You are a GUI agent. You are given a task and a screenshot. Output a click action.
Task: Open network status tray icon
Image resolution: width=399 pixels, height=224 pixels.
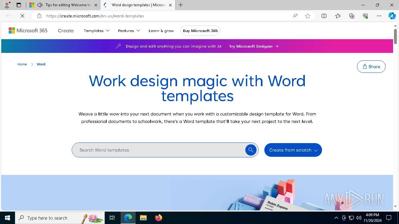(x=351, y=218)
